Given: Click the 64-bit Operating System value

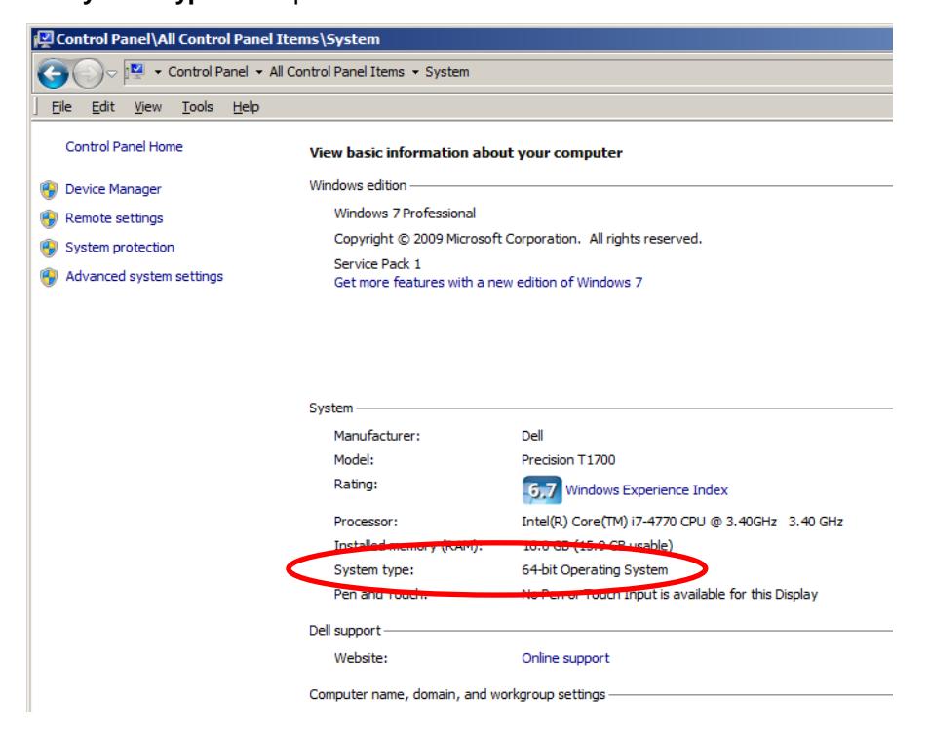Looking at the screenshot, I should click(x=595, y=569).
